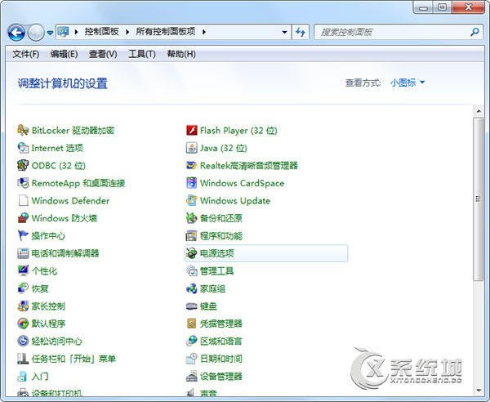Image resolution: width=490 pixels, height=402 pixels.
Task: Expand the arrow after 控制面板 in breadcrumb
Action: pos(127,32)
